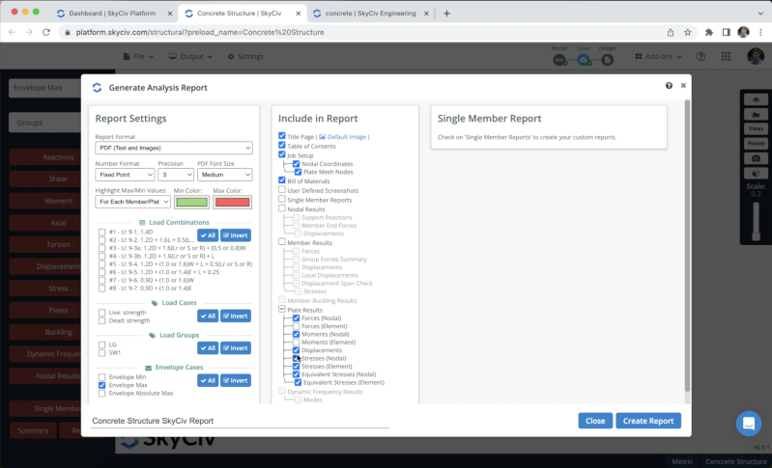Click the help circle icon in top bar
The image size is (772, 468).
click(x=701, y=57)
